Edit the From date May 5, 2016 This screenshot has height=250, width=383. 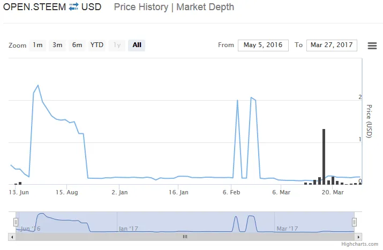[263, 46]
